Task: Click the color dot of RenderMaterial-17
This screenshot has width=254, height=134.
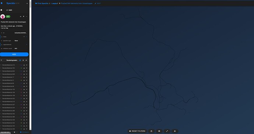Action: [x=21, y=77]
